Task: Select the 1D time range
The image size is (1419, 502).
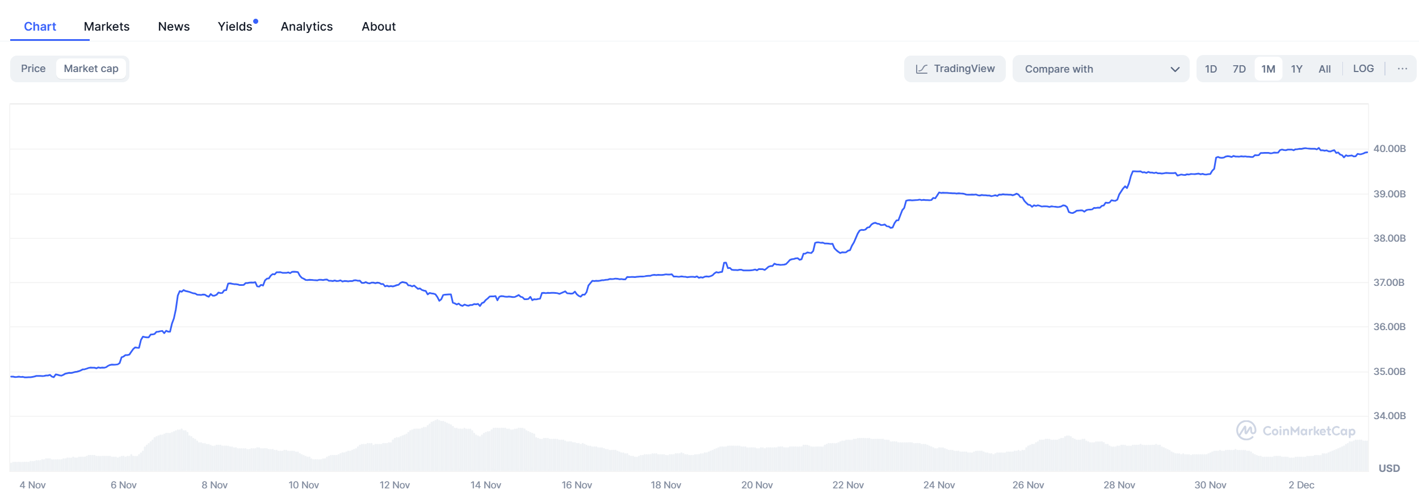Action: pyautogui.click(x=1211, y=69)
